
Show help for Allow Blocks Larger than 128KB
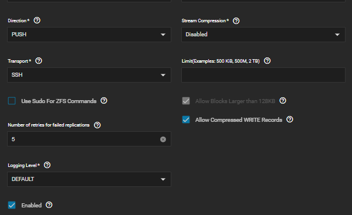click(283, 101)
